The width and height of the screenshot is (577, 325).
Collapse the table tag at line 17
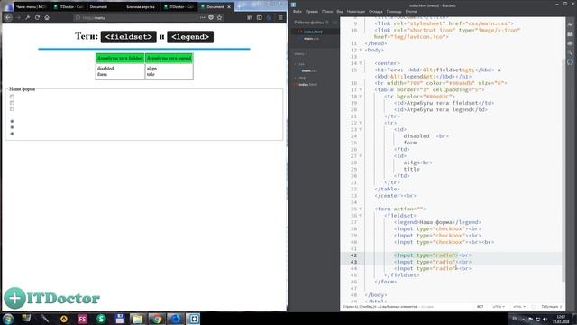pos(361,90)
